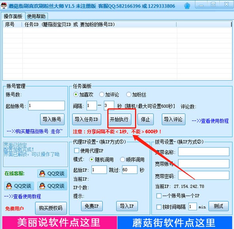Click the 导入评论 button
Viewport: 234px width, 229px height.
(173, 119)
